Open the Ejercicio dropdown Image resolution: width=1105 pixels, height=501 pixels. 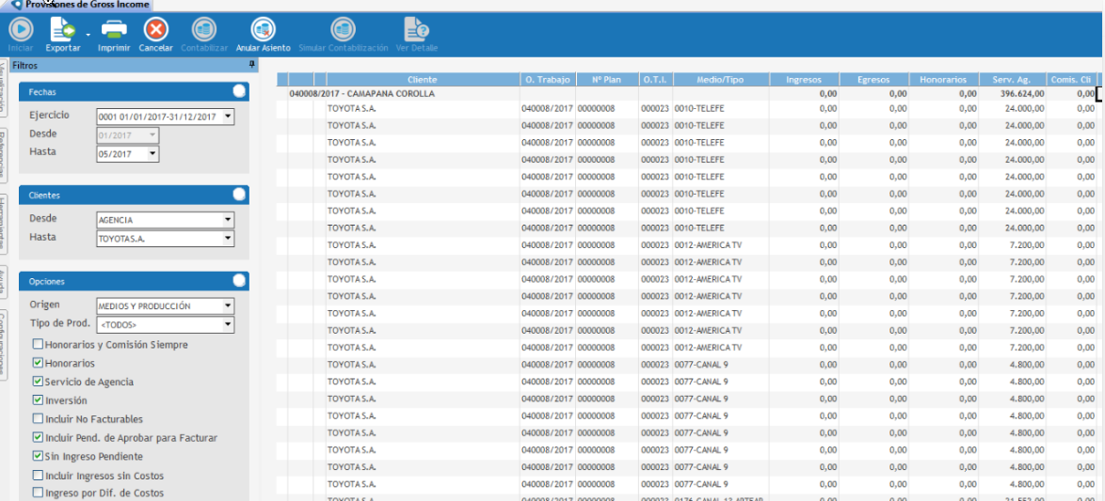tap(228, 117)
